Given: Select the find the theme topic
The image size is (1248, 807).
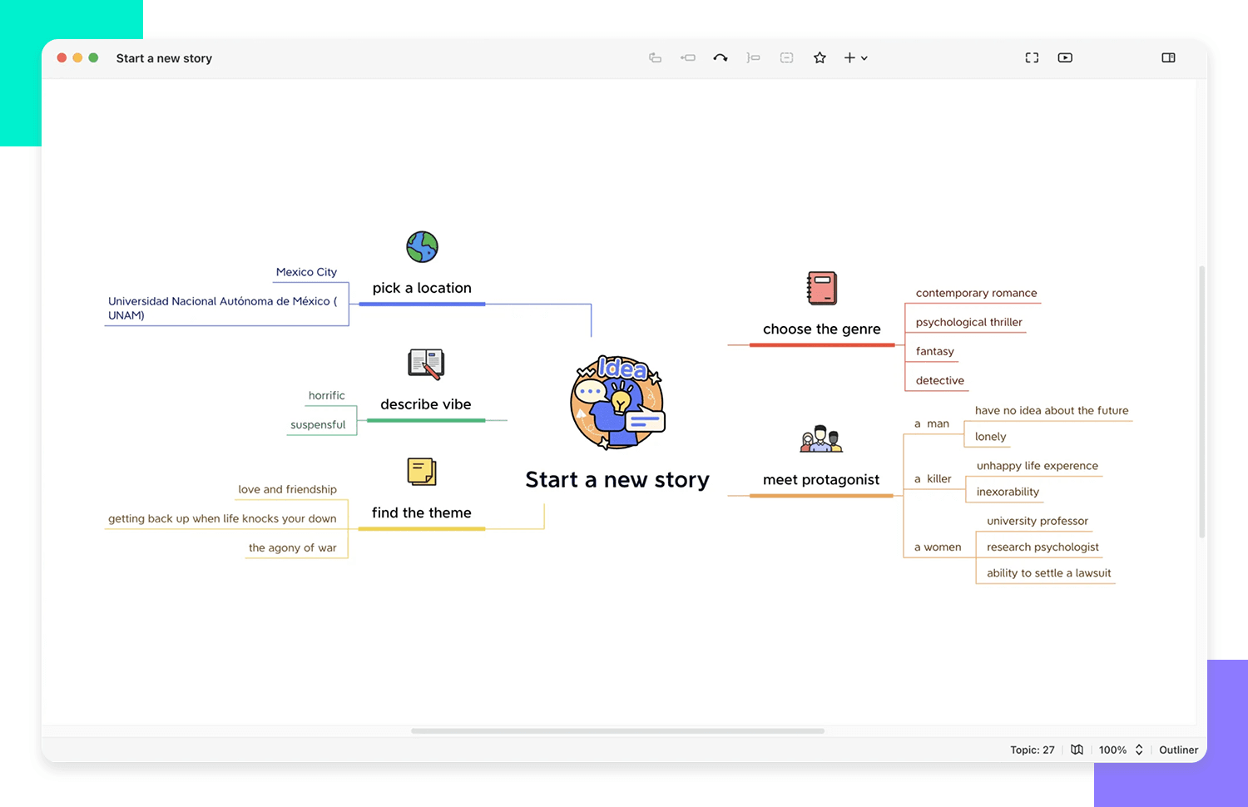Looking at the screenshot, I should 422,512.
